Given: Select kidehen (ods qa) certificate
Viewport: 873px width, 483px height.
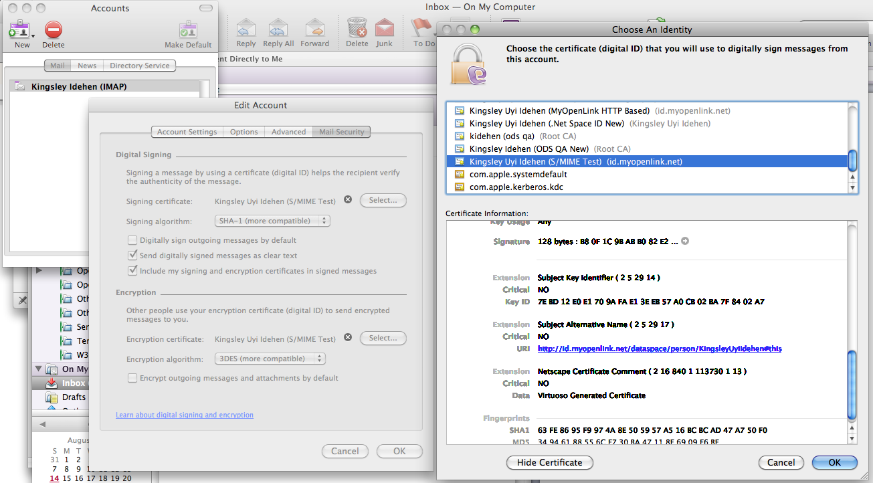Looking at the screenshot, I should 647,136.
